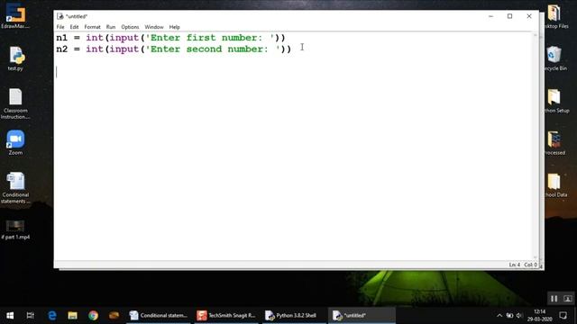Select 'if part 1.mp4' video file
Image resolution: width=577 pixels, height=324 pixels.
coord(15,230)
